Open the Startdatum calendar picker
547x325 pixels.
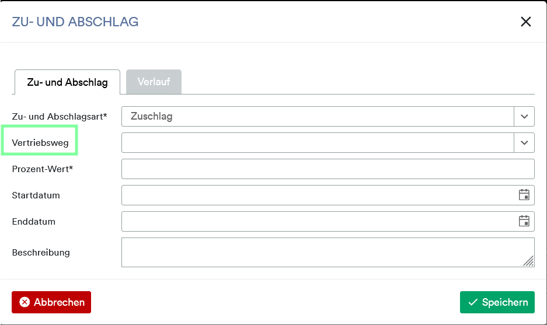coord(524,195)
